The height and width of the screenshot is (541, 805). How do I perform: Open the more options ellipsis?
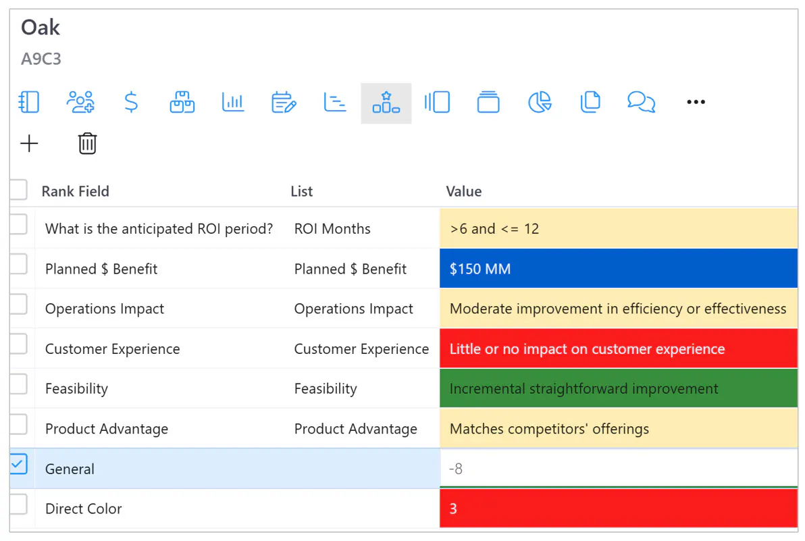point(696,101)
